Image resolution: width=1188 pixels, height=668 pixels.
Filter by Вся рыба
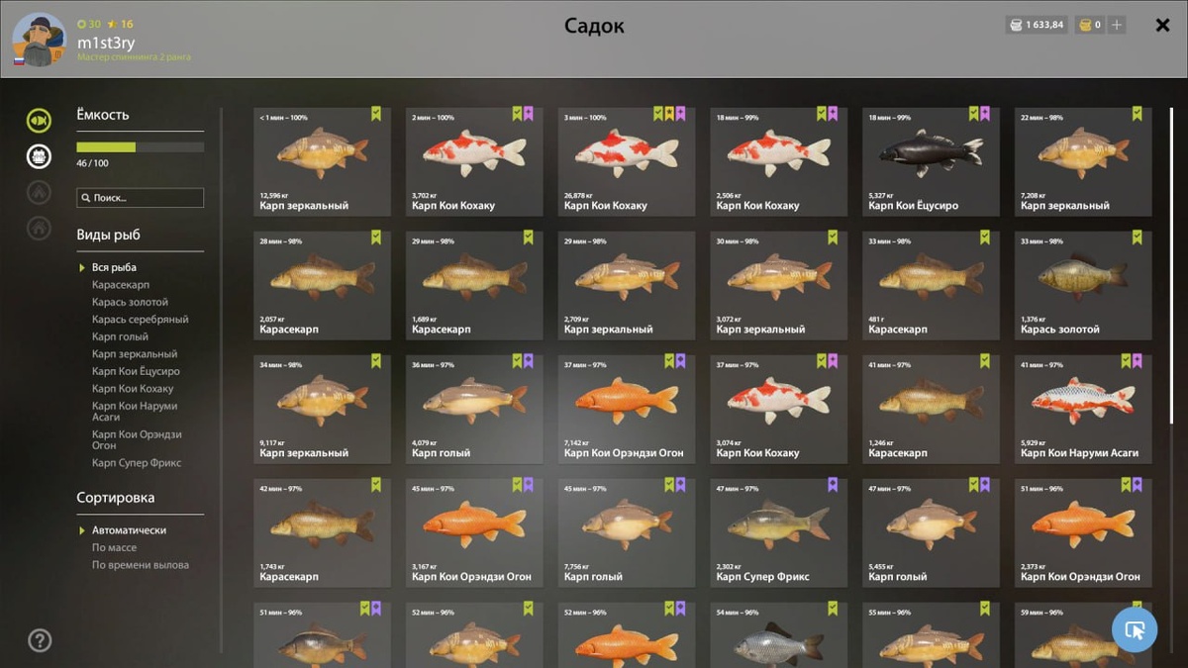pos(114,267)
